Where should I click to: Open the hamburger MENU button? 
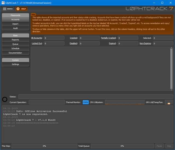pyautogui.click(x=8, y=9)
